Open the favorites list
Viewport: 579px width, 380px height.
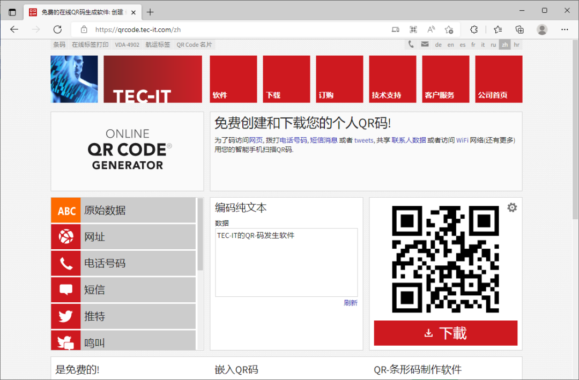tap(498, 29)
